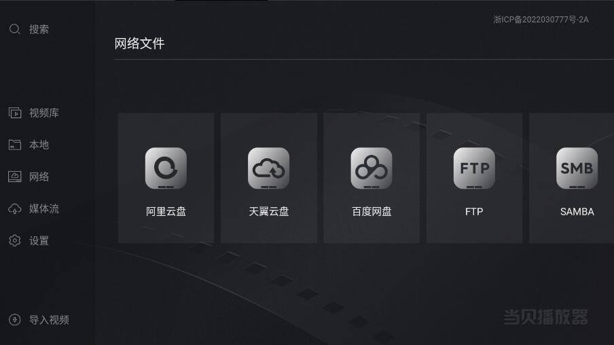Click the FTP drive icon
Screen dimensions: 614x345
(x=474, y=168)
